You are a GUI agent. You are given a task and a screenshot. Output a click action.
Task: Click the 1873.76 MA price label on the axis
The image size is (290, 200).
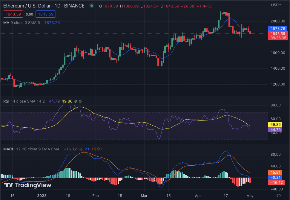pos(278,28)
